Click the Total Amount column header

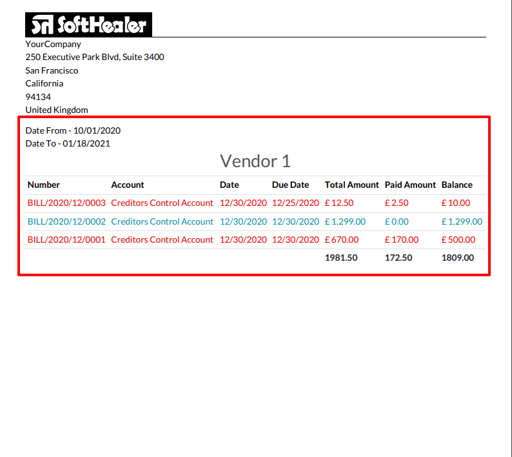pyautogui.click(x=352, y=185)
